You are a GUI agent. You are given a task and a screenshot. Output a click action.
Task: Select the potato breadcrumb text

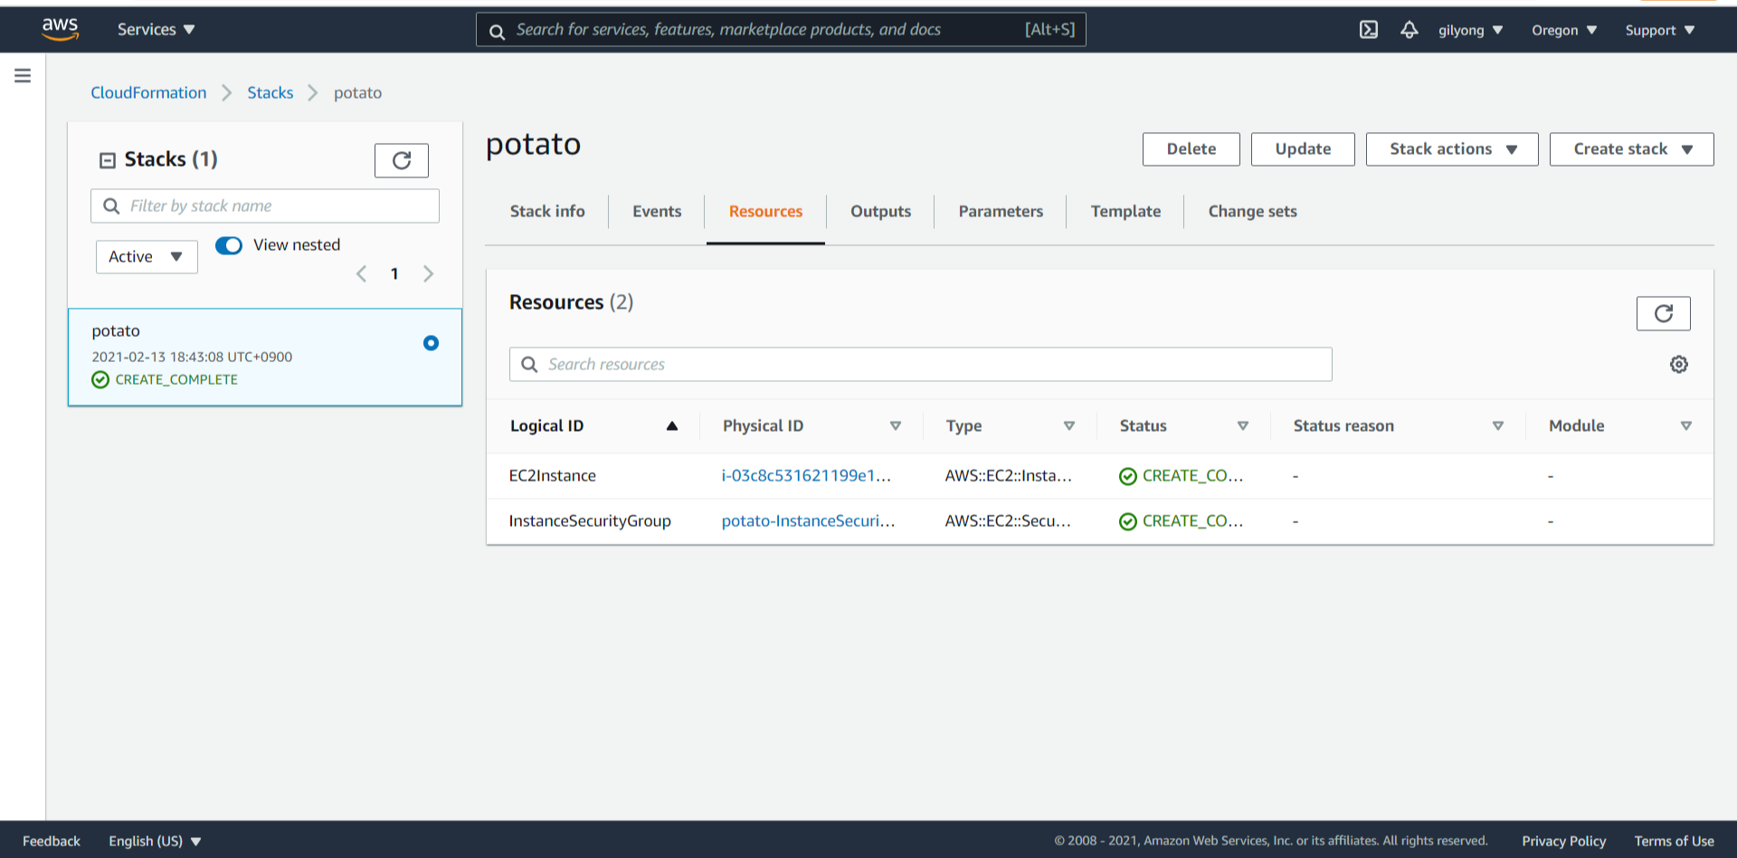[357, 92]
